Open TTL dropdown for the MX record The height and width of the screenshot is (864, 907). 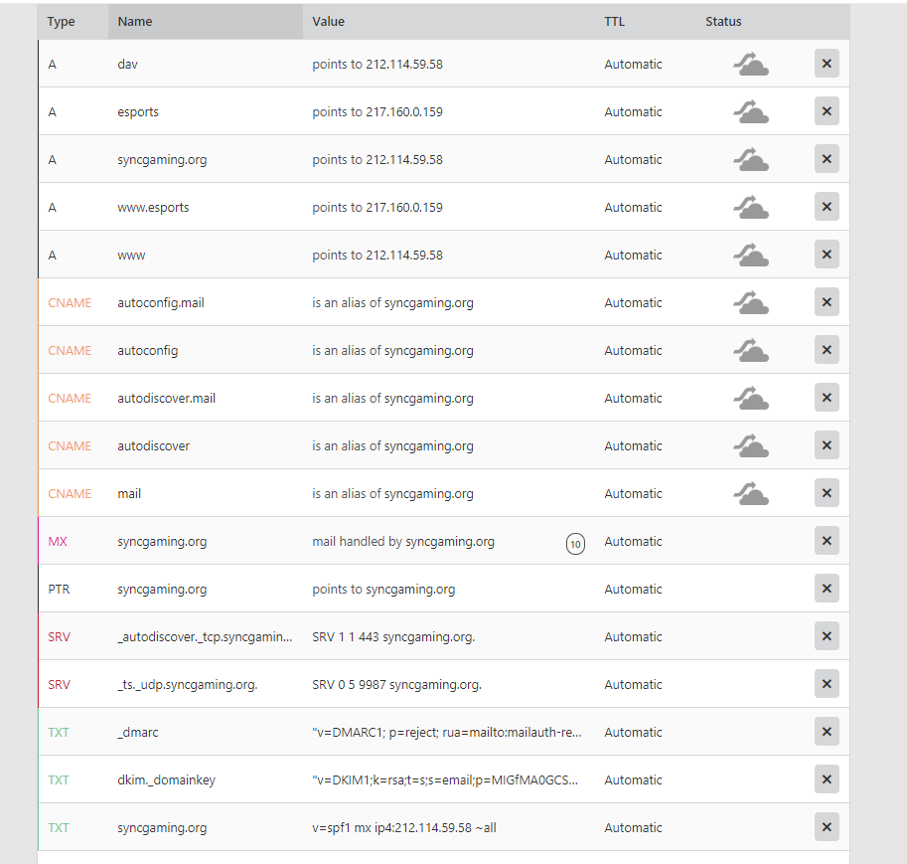tap(633, 542)
